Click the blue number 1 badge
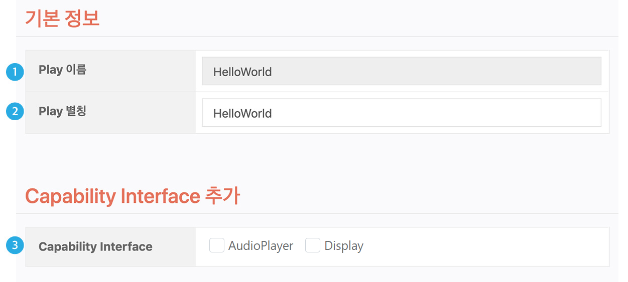The image size is (628, 282). coord(15,72)
